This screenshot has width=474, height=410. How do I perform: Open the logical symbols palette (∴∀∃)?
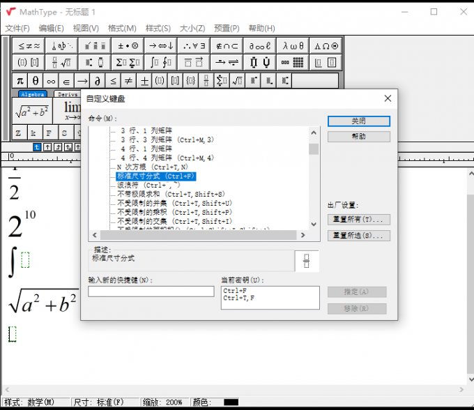coord(194,46)
